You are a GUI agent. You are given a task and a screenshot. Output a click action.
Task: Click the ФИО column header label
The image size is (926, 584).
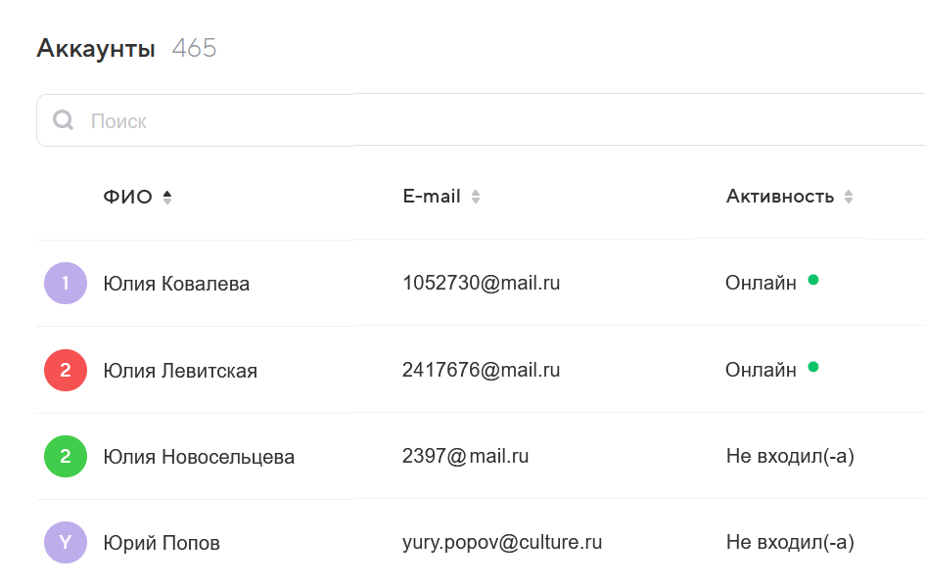(x=127, y=197)
